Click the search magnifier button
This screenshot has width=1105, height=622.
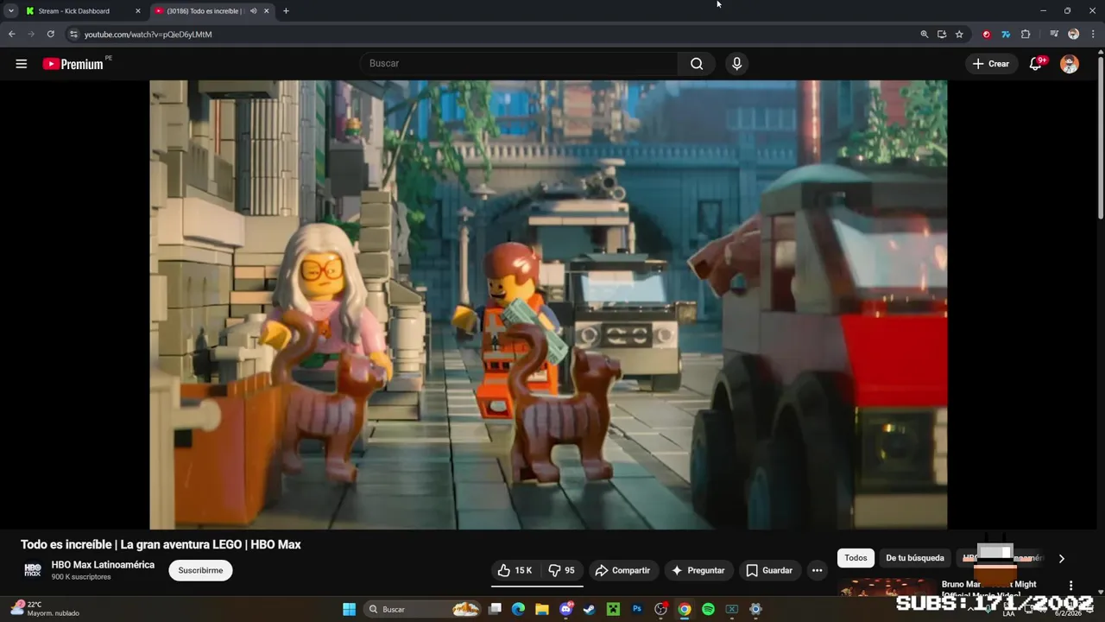point(697,64)
